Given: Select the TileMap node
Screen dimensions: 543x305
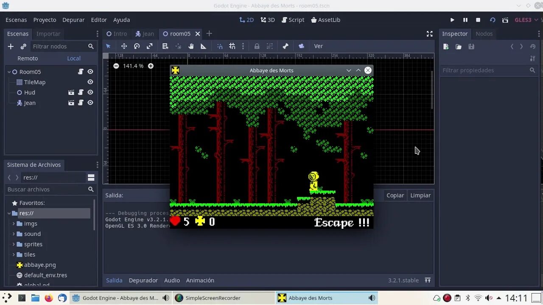Looking at the screenshot, I should click(x=35, y=82).
